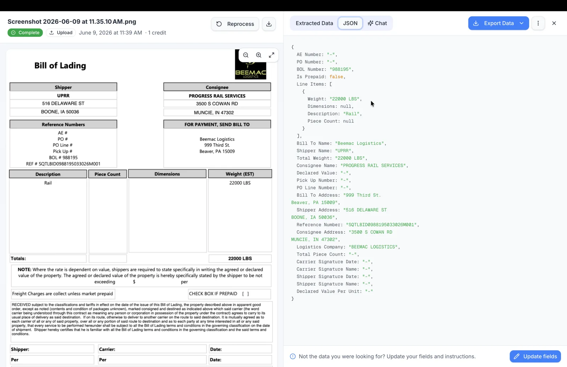
Task: Click the "FOR PAYMENT, SEND BILL TO" header
Action: (217, 124)
